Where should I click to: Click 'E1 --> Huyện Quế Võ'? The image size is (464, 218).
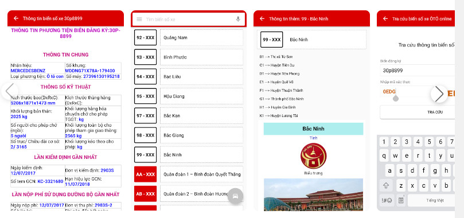pyautogui.click(x=276, y=82)
